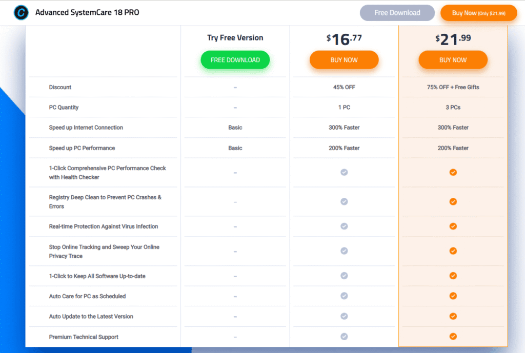Viewport: 525px width, 353px height.
Task: Click the gray checkmark for 1-Click Comprehensive PC Performance Check
Action: point(344,172)
